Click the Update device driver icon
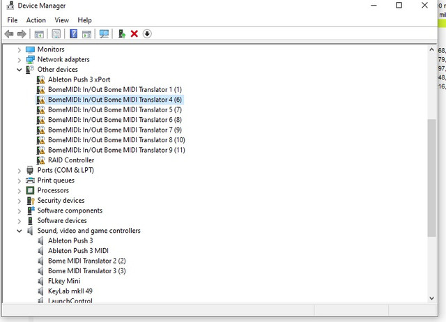 click(122, 34)
